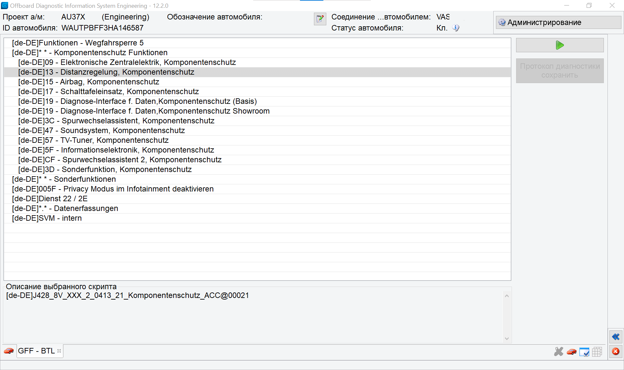Click the red car icon beside GFF - BTL tab
The width and height of the screenshot is (624, 370).
tap(9, 351)
